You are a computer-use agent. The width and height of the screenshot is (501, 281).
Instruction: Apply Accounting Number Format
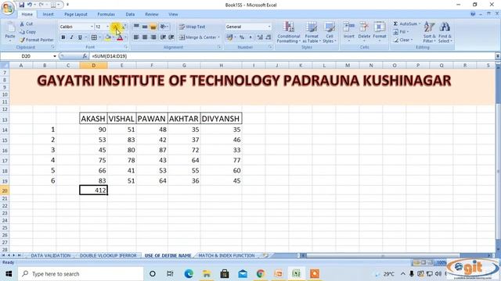pos(229,37)
